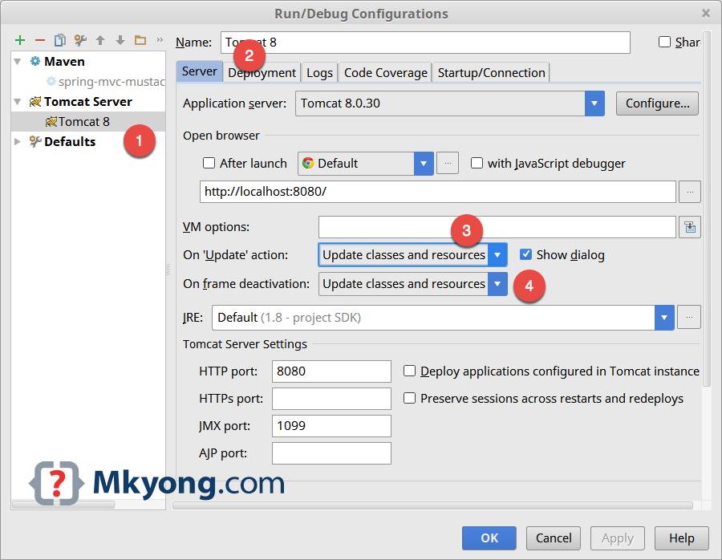Screen dimensions: 722x560
Task: Remove configuration with minus icon
Action: [40, 41]
